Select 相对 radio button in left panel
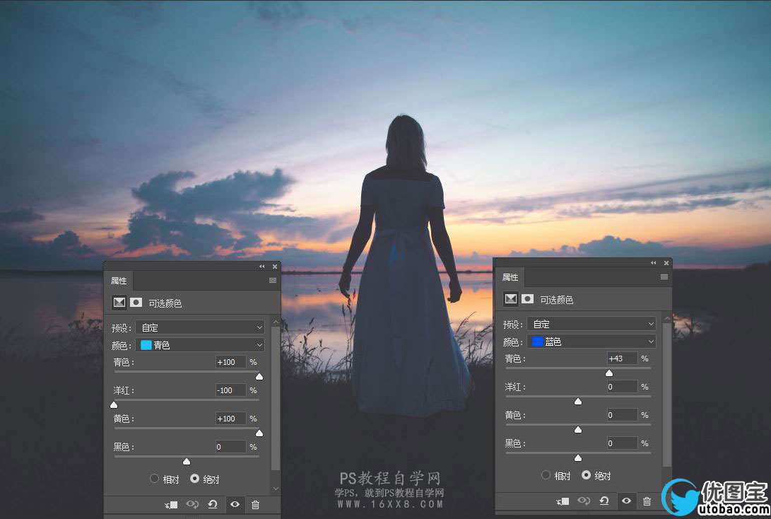This screenshot has width=771, height=519. (x=155, y=479)
